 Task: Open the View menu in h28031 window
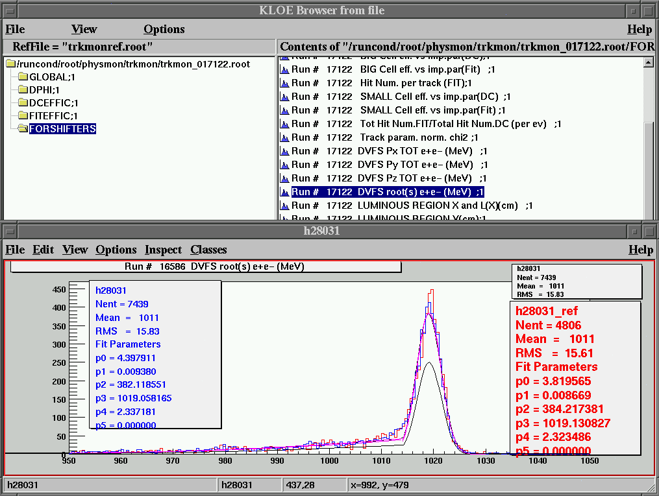75,249
